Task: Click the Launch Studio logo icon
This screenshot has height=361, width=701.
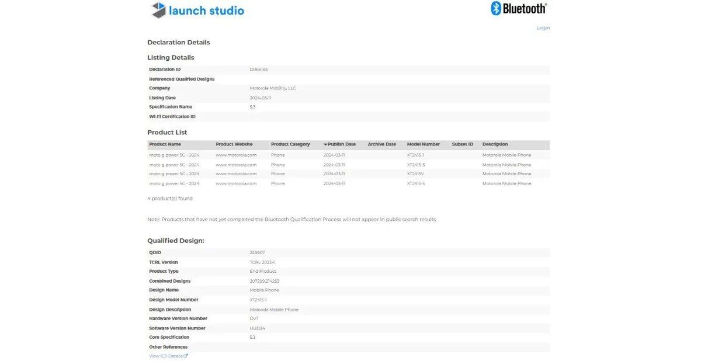Action: 158,10
